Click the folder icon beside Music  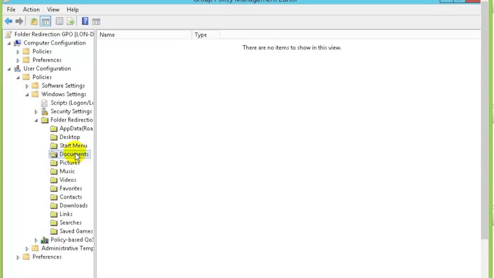pyautogui.click(x=54, y=171)
